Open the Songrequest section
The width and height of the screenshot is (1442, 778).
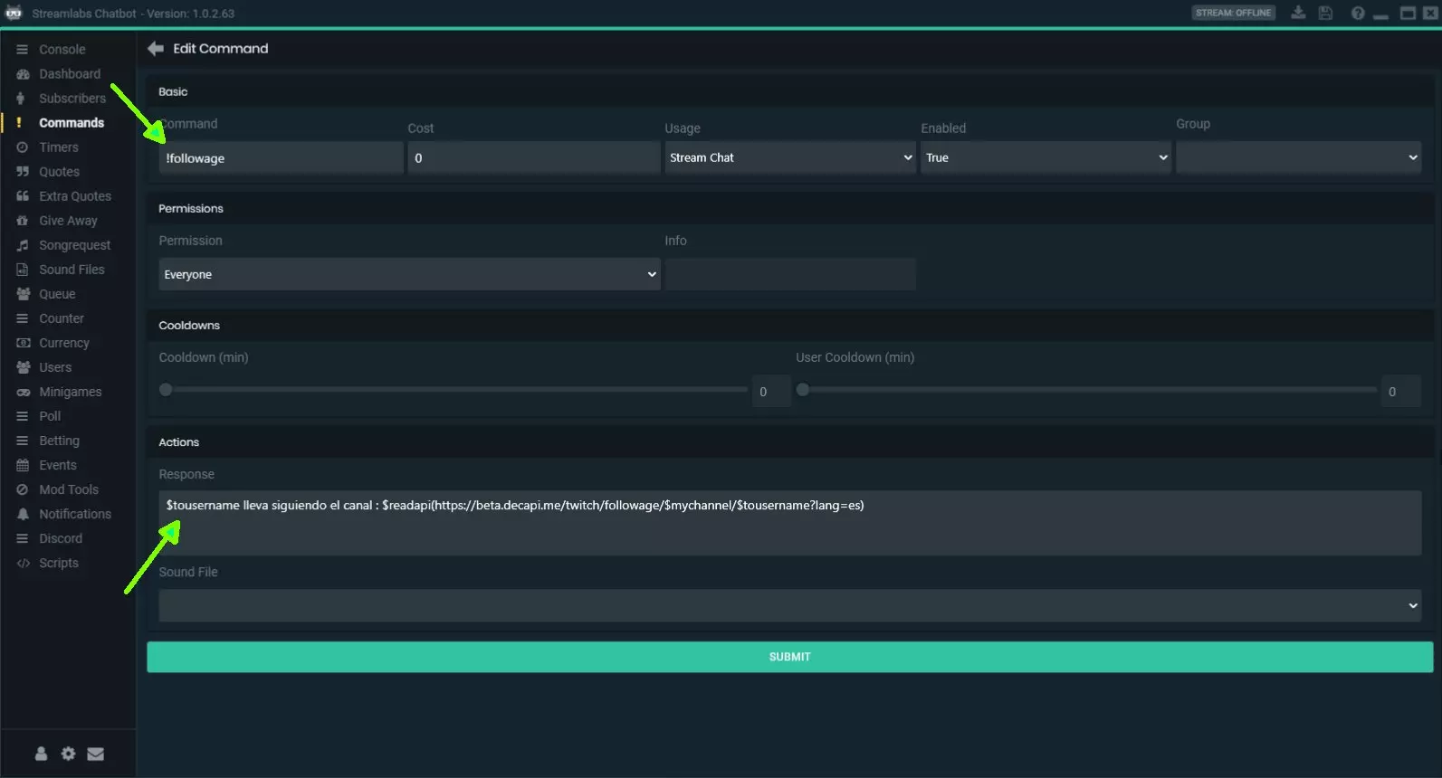pyautogui.click(x=74, y=245)
